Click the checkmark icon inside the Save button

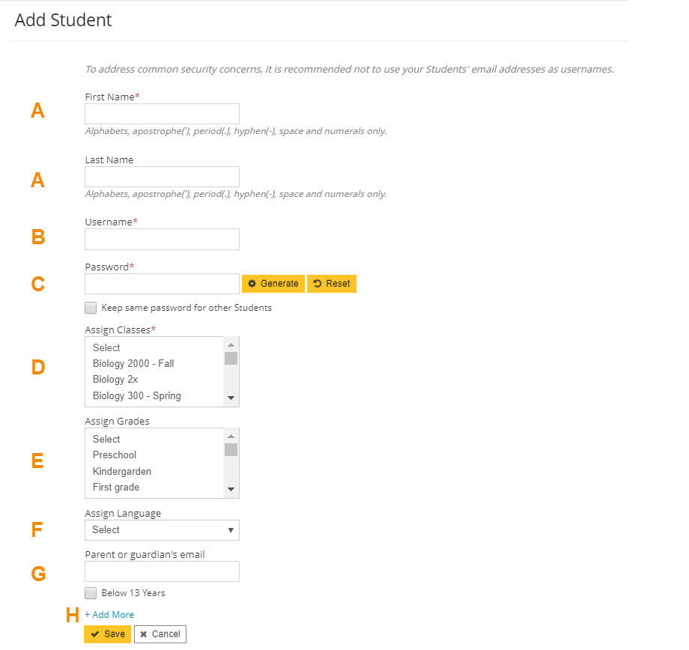click(x=96, y=634)
